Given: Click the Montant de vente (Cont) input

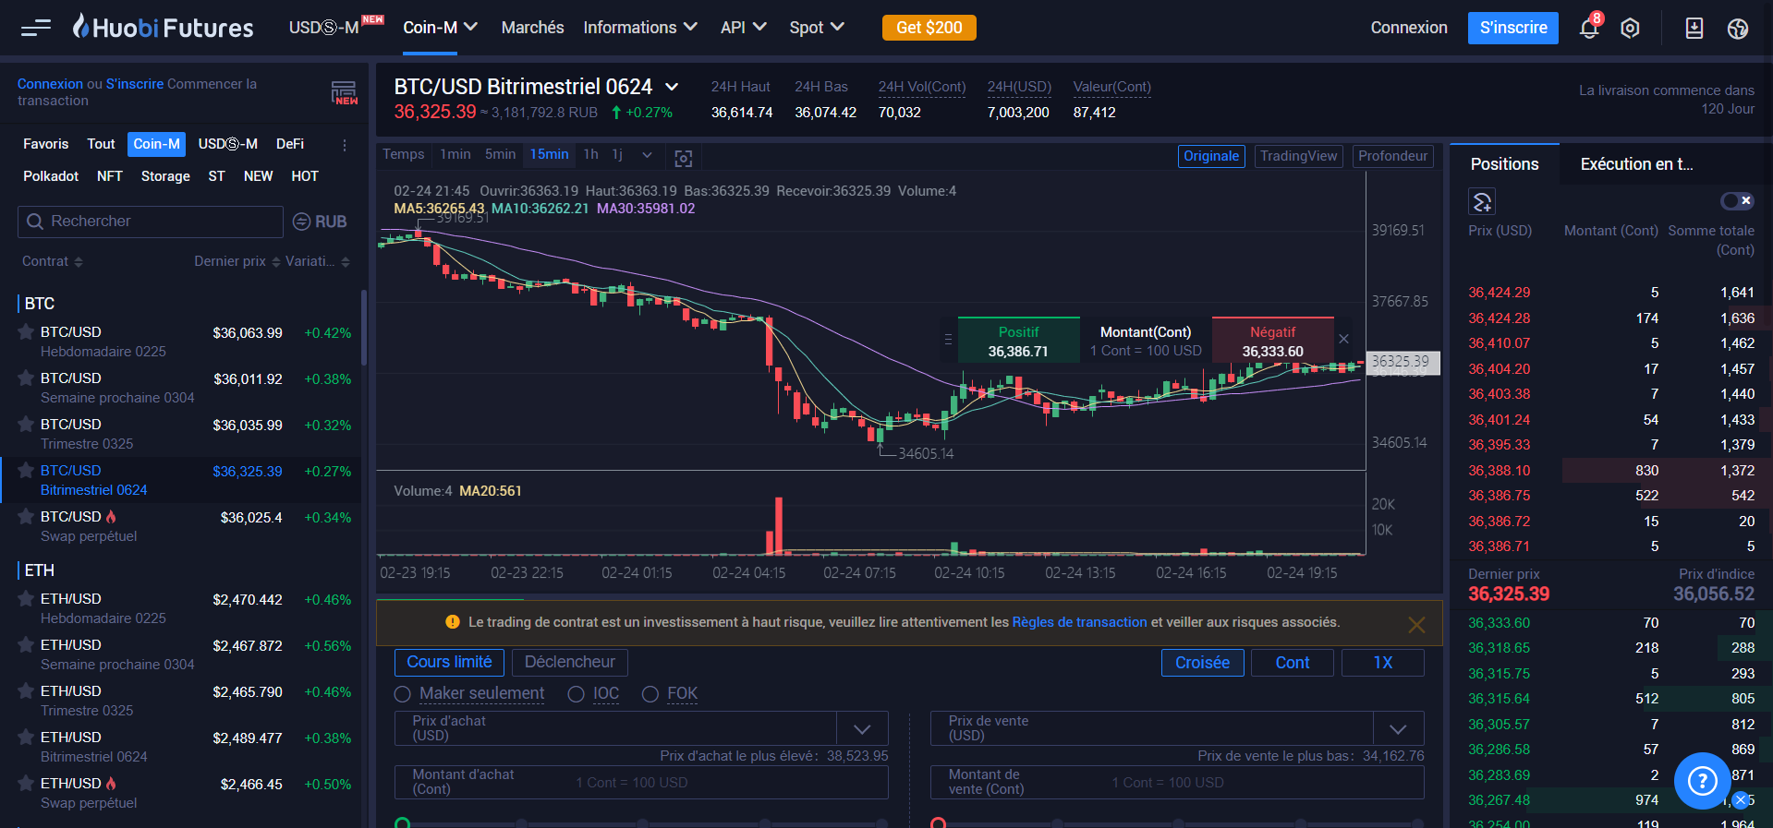Looking at the screenshot, I should (1177, 782).
